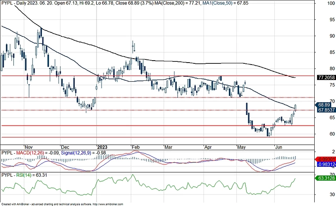The image size is (336, 206).
Task: Click the 30 level label on RSI axis
Action: (x=332, y=195)
